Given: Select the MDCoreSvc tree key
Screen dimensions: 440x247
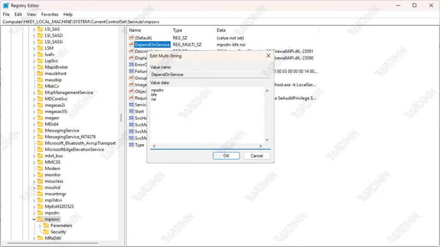Looking at the screenshot, I should tap(56, 99).
